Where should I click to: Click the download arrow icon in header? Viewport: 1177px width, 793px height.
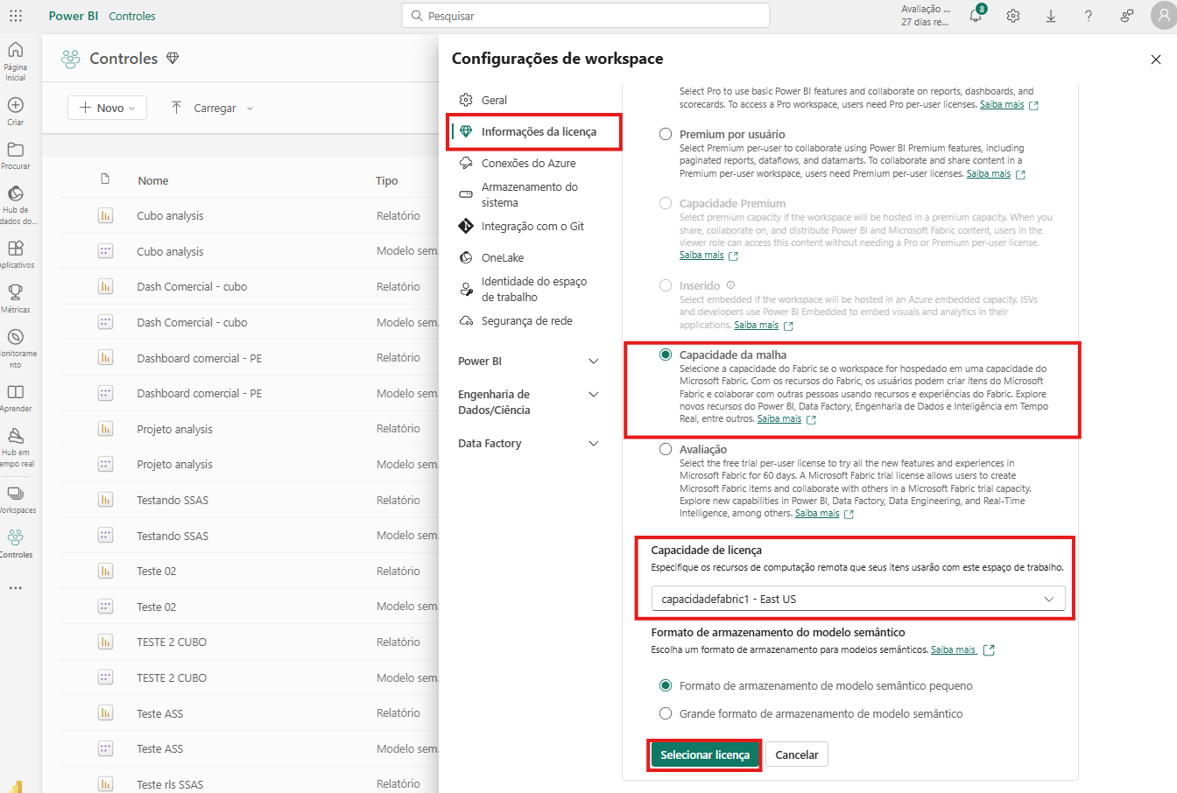coord(1051,16)
